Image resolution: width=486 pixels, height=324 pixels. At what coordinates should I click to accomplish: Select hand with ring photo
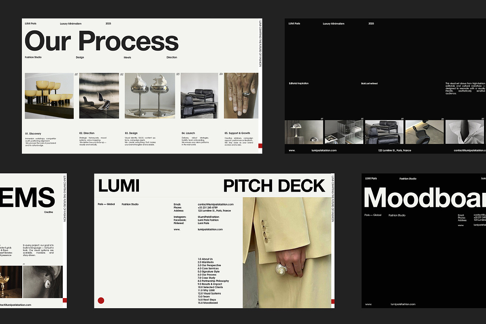(x=241, y=96)
